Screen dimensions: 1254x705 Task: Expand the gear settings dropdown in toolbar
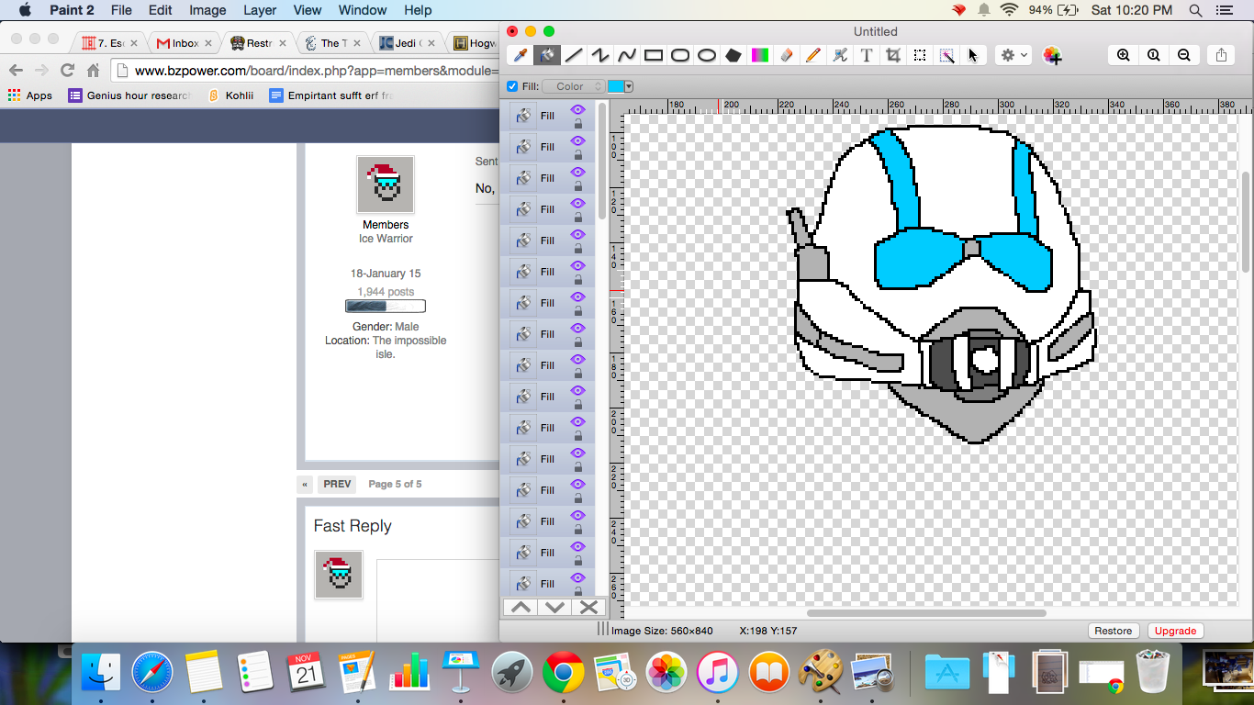tap(1013, 55)
